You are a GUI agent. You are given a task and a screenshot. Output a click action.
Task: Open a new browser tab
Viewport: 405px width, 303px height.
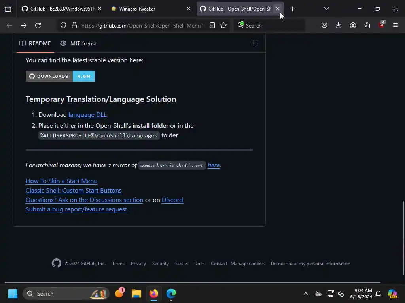tap(292, 9)
